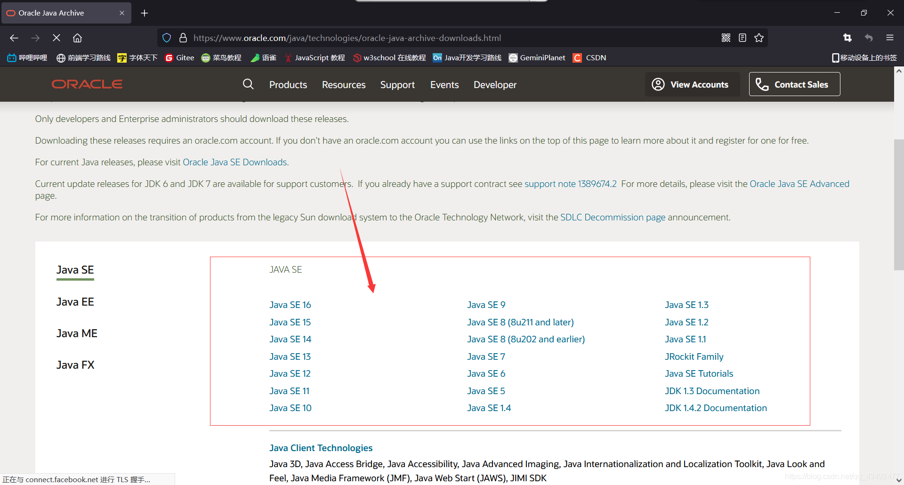
Task: Open the 哔哩哔哩 bookmark
Action: [27, 57]
